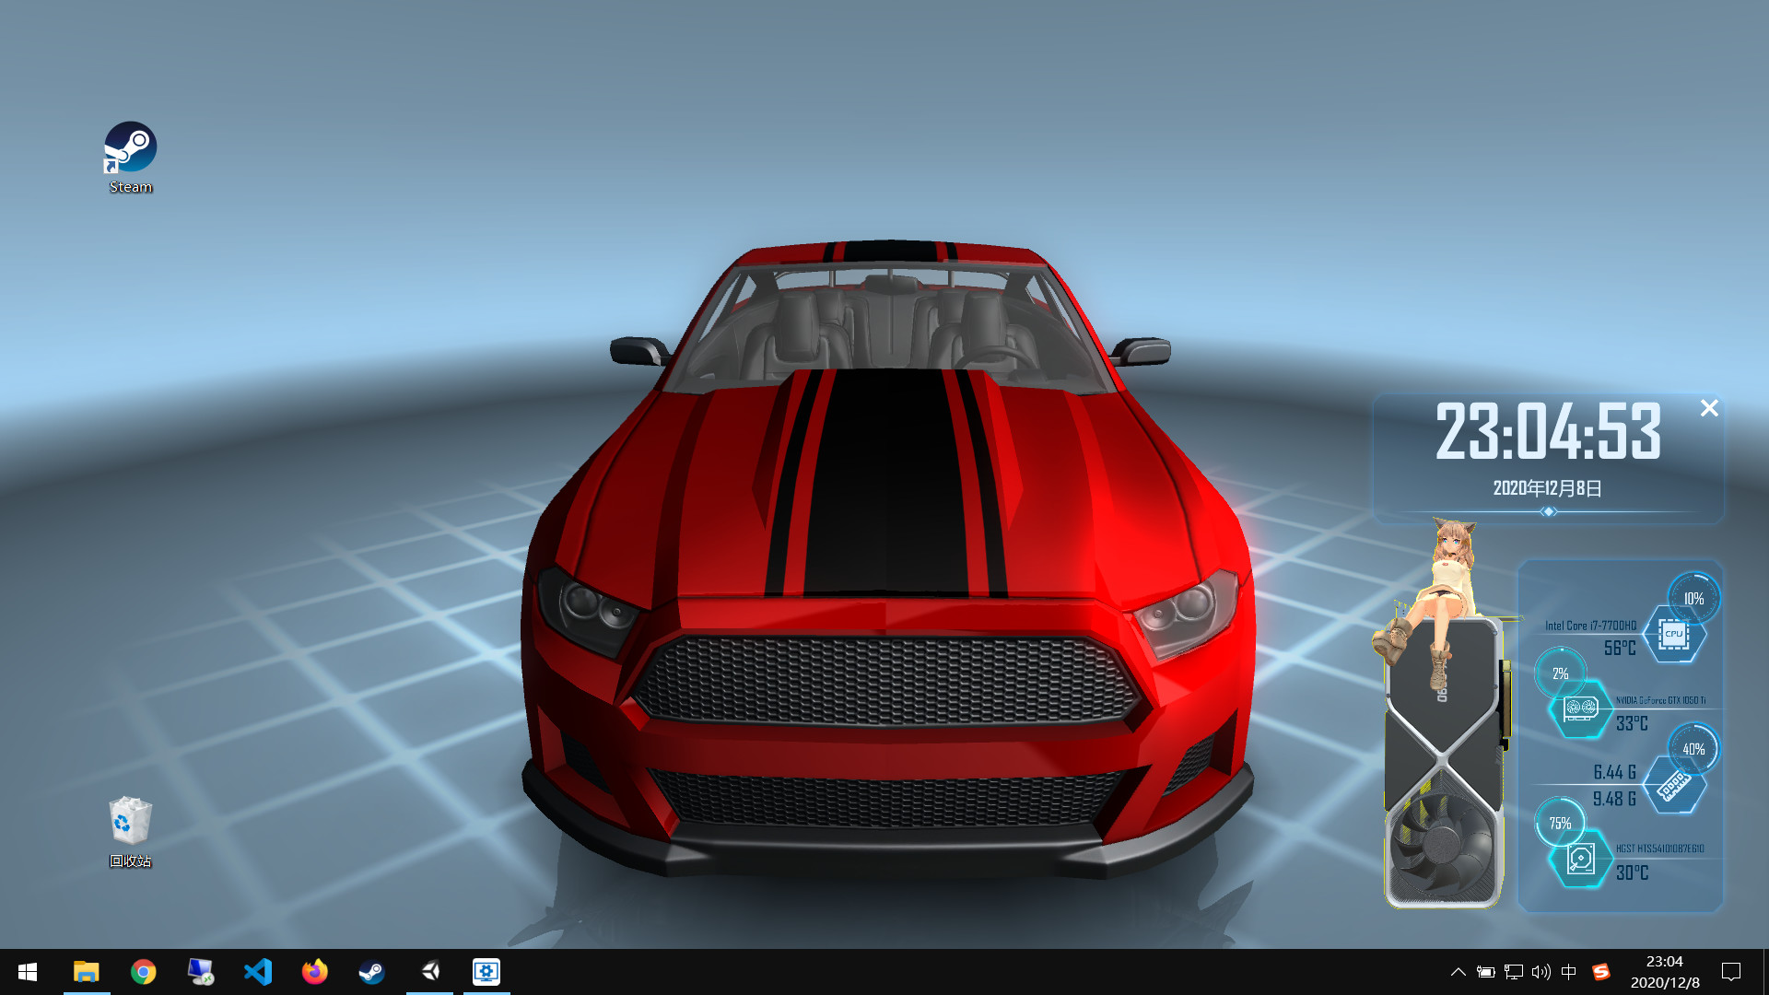Open the taskbar clock and calendar
The height and width of the screenshot is (995, 1769).
click(1665, 972)
